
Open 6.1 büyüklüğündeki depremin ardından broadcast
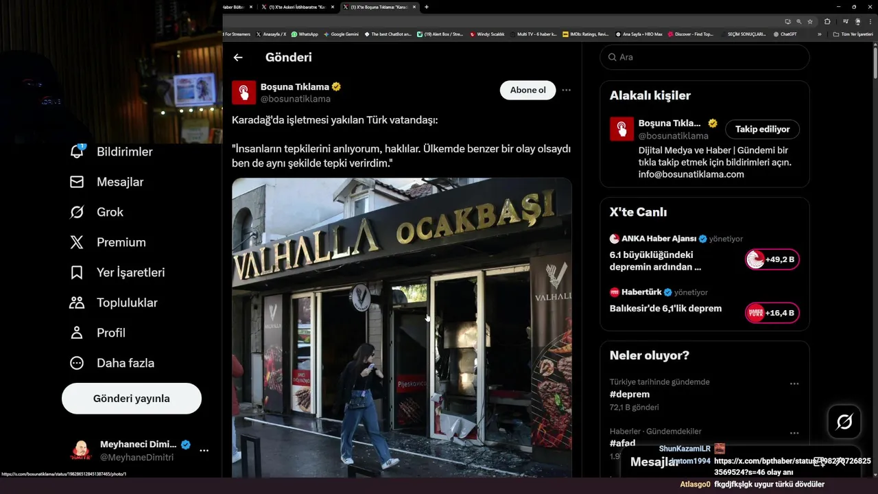(x=655, y=261)
